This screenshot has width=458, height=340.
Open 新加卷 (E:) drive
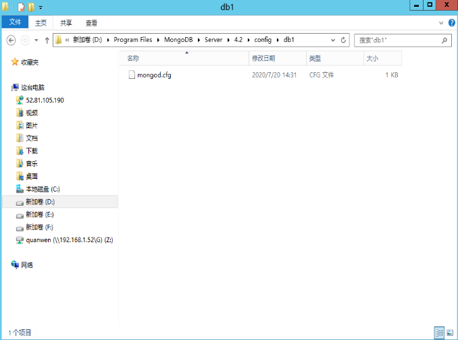39,215
